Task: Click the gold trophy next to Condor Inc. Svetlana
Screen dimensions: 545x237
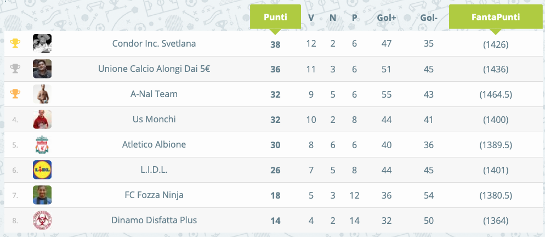Action: [15, 43]
